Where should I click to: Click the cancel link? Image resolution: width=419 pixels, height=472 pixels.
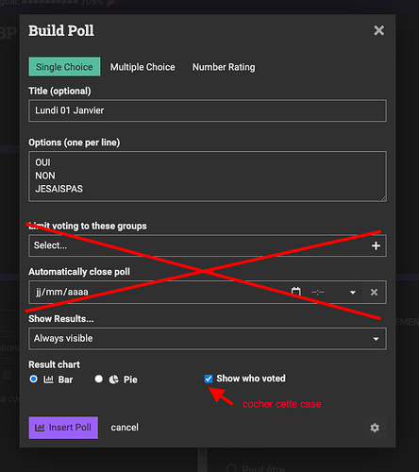[x=125, y=428]
